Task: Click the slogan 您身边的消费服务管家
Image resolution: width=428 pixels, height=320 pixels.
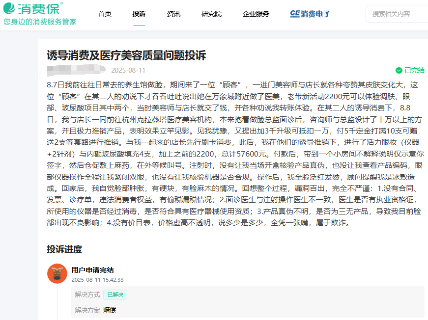Action: point(40,22)
